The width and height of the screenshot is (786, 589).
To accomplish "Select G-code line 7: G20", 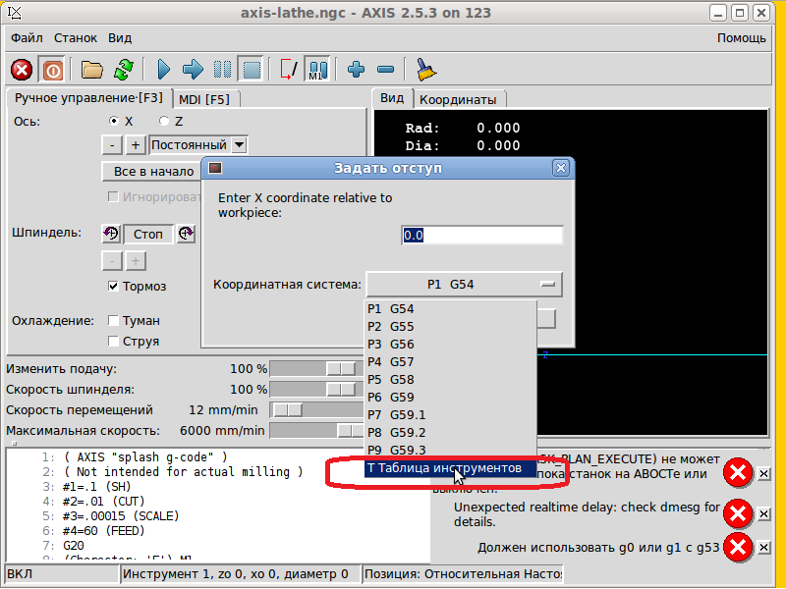I will [74, 546].
